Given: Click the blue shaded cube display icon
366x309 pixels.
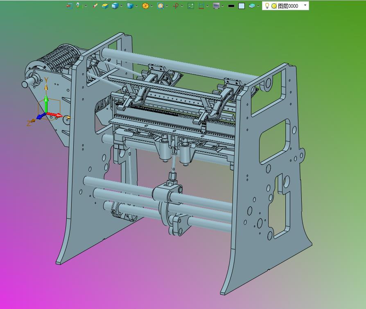Looking at the screenshot, I should tap(115, 6).
